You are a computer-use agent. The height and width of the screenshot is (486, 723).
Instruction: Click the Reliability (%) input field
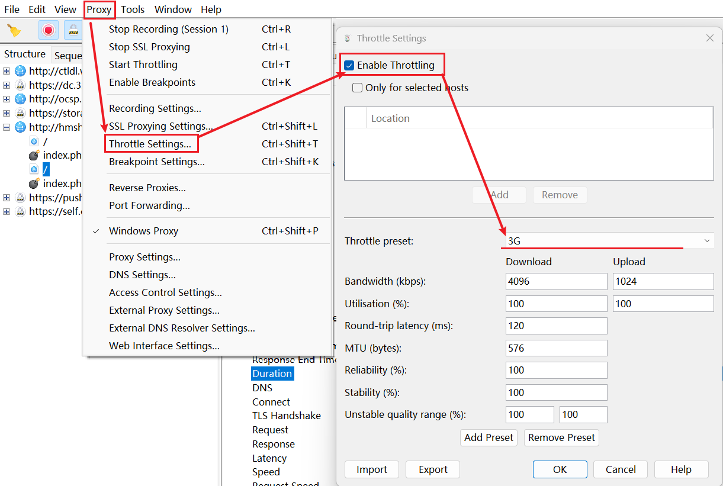[x=557, y=370]
